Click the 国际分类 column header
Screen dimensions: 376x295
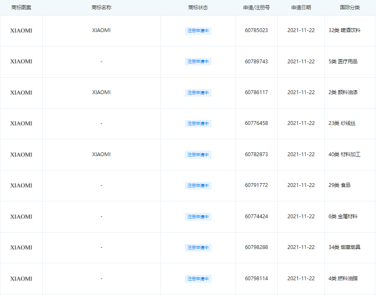coord(350,8)
